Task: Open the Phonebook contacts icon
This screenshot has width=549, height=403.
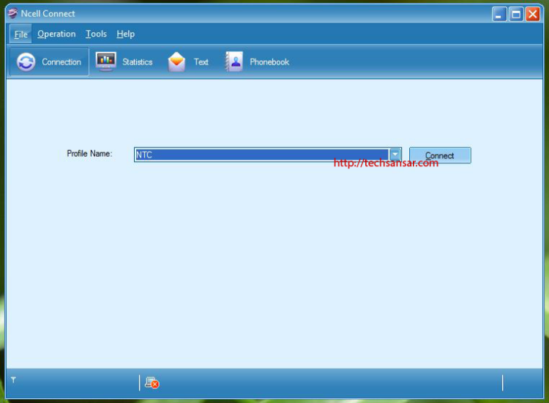Action: point(234,62)
